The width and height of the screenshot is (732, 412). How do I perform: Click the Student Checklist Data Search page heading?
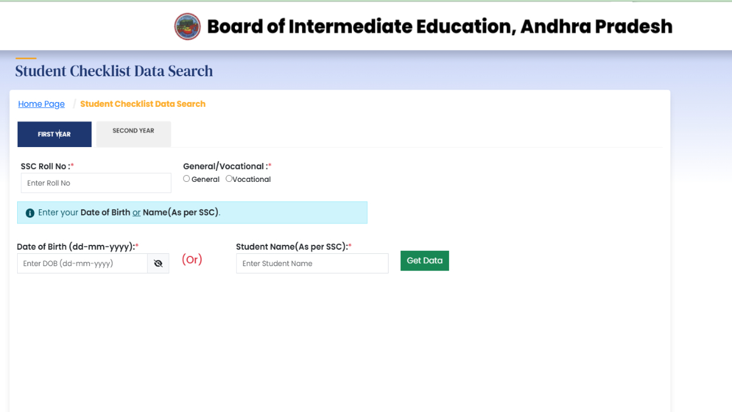click(x=114, y=71)
